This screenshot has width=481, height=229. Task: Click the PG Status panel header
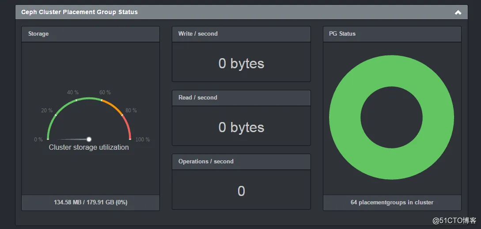point(392,34)
